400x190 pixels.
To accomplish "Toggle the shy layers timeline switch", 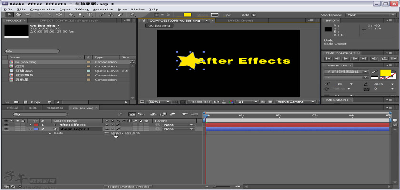I will [x=153, y=114].
